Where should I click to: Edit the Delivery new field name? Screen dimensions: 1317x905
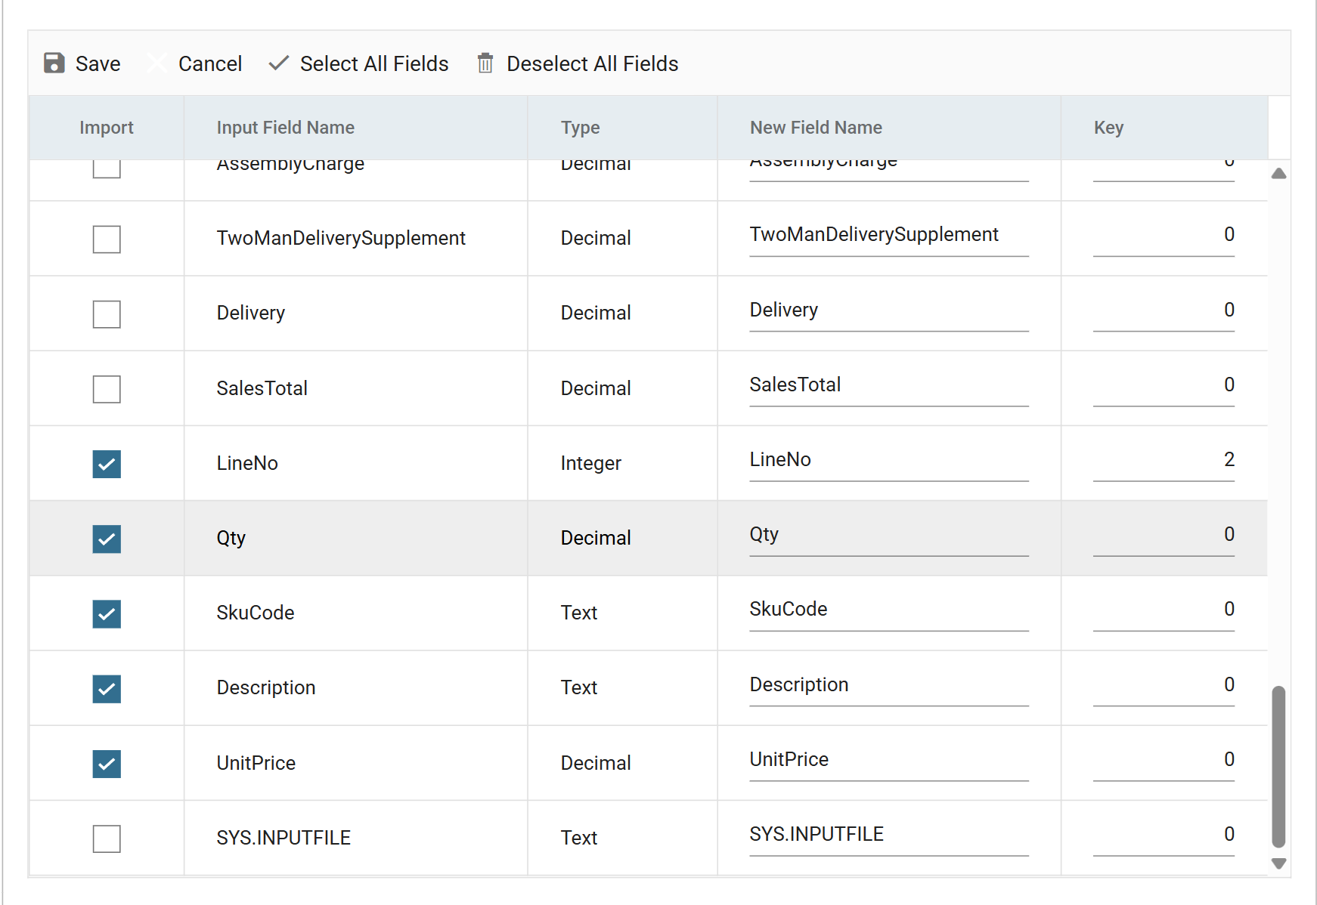[x=889, y=311]
